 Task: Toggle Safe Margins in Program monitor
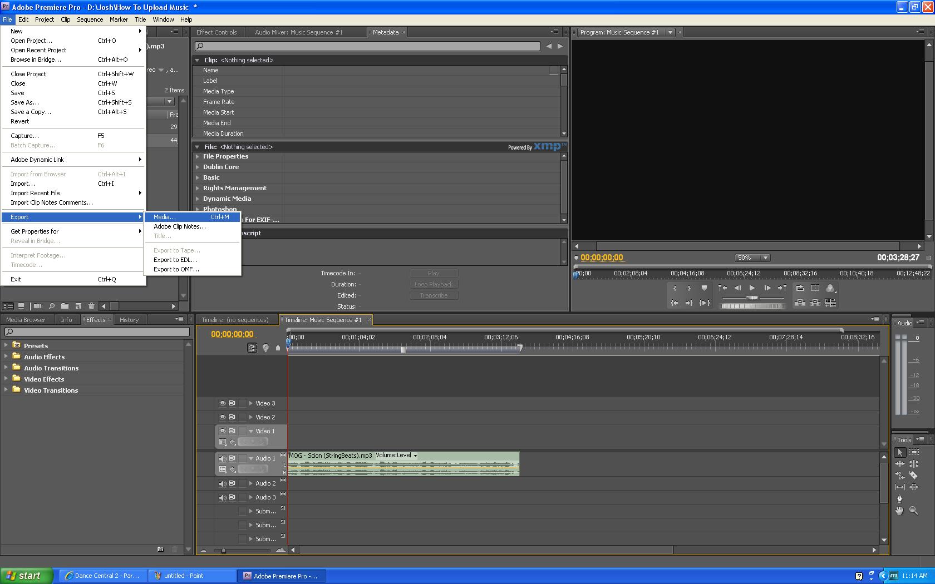815,288
